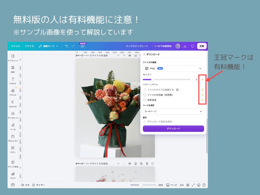Viewport: 260px width, 195px height.
Task: Click the undo arrow in top bar
Action: click(67, 46)
